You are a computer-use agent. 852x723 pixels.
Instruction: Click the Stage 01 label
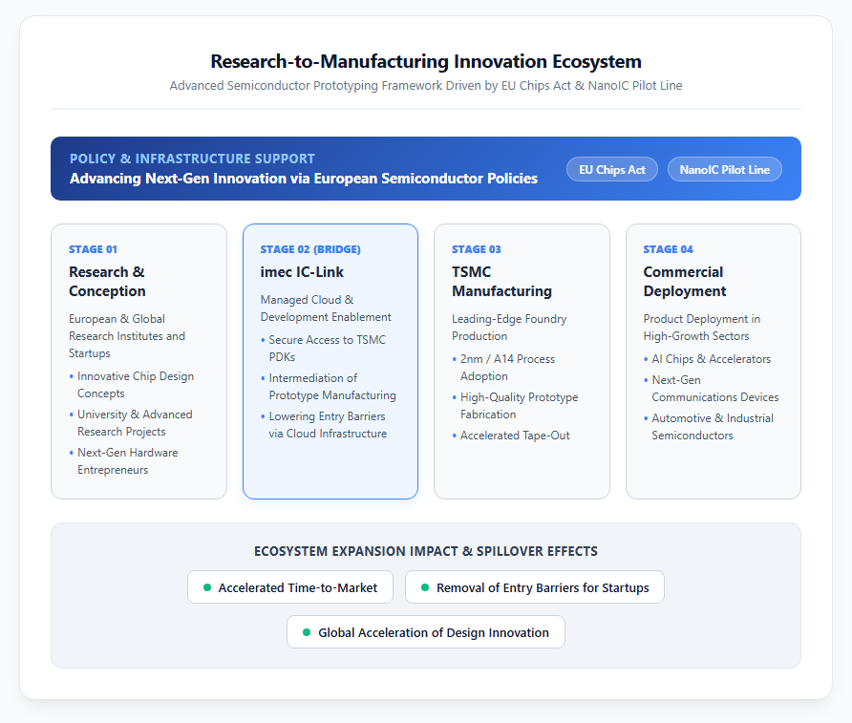point(93,249)
